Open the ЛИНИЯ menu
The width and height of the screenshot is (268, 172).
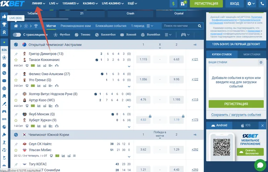(x=39, y=4)
